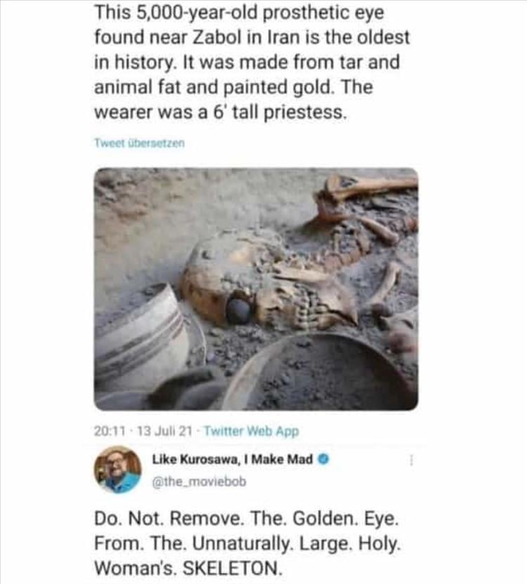Open the_moviebob's profile avatar picture
527x584 pixels.
click(118, 470)
